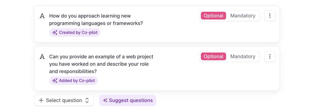Select Optional for the web project question
The image size is (311, 111).
coord(214,56)
